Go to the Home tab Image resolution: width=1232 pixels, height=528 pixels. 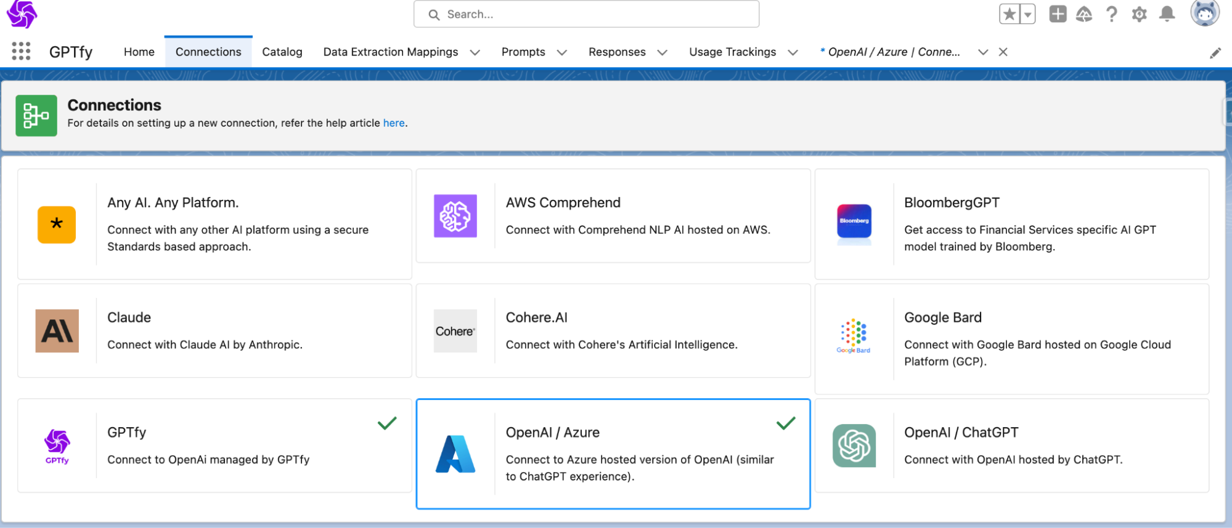pyautogui.click(x=139, y=52)
